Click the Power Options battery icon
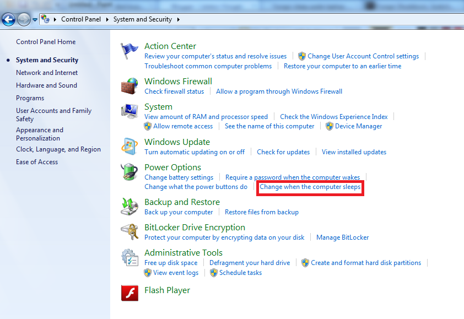 point(130,172)
